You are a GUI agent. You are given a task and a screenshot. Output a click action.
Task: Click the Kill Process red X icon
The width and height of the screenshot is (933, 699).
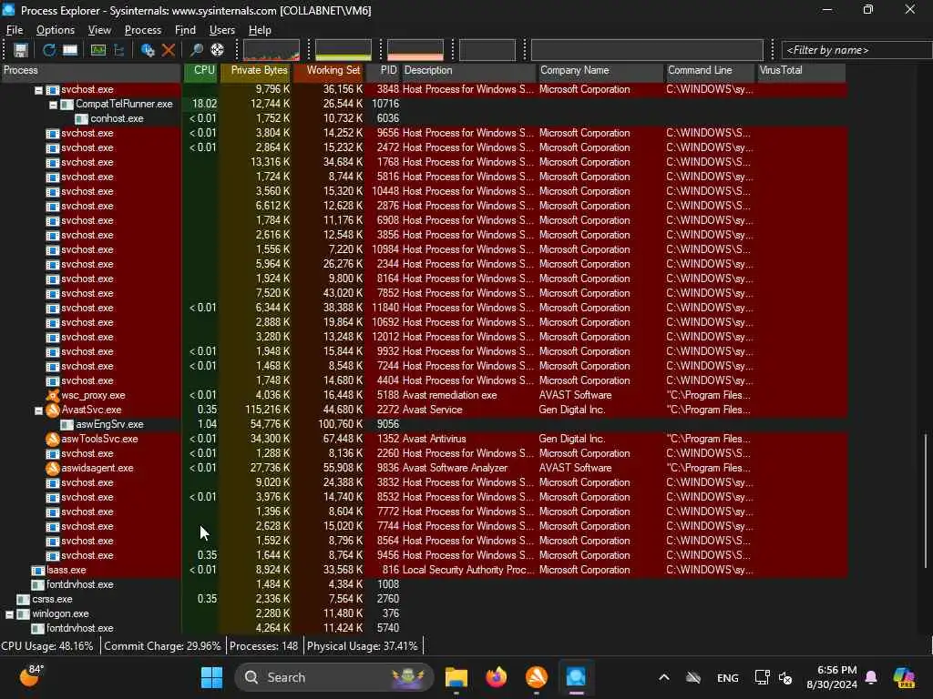[x=169, y=50]
